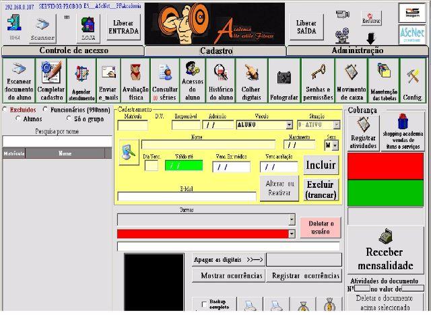Switch to Cadastro tab
The width and height of the screenshot is (431, 315).
pos(215,50)
